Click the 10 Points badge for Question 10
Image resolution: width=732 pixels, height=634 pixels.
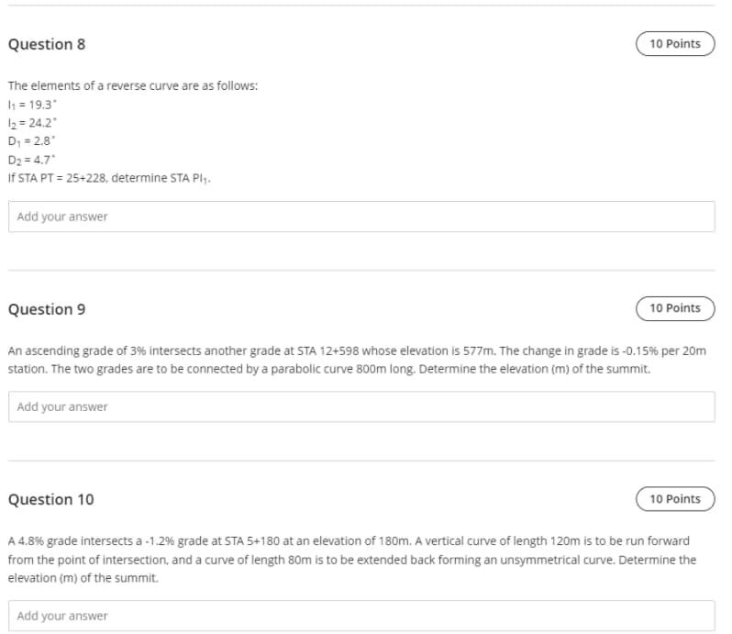[675, 499]
